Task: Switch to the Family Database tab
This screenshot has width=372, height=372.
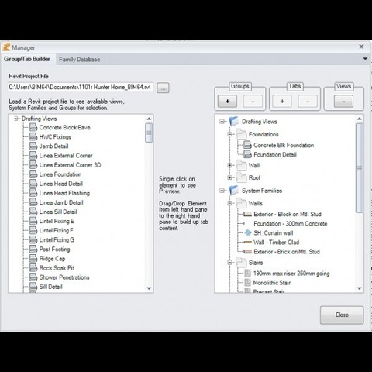Action: [x=80, y=60]
